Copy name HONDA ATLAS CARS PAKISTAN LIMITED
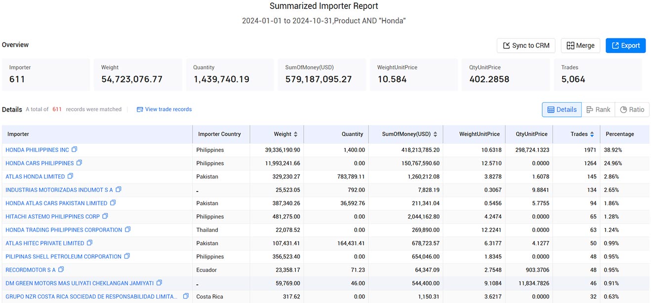Image resolution: width=651 pixels, height=303 pixels. pos(113,203)
